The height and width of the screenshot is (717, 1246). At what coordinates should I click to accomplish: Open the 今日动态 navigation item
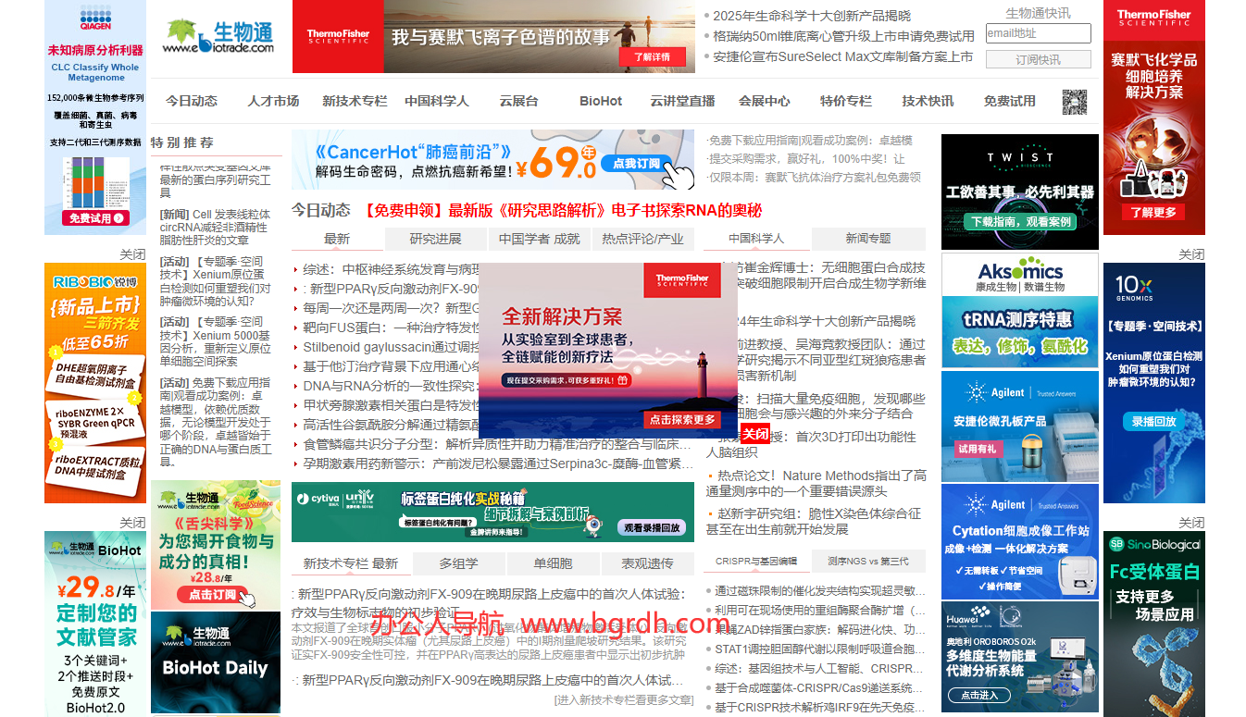point(192,101)
